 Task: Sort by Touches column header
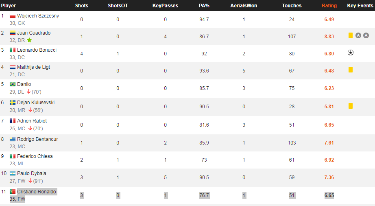coord(292,6)
